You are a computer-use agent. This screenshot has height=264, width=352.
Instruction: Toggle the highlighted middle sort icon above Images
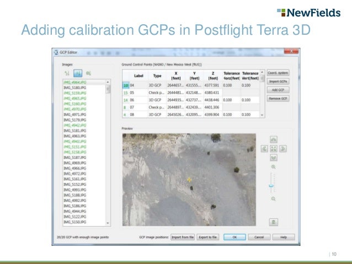tap(78, 73)
